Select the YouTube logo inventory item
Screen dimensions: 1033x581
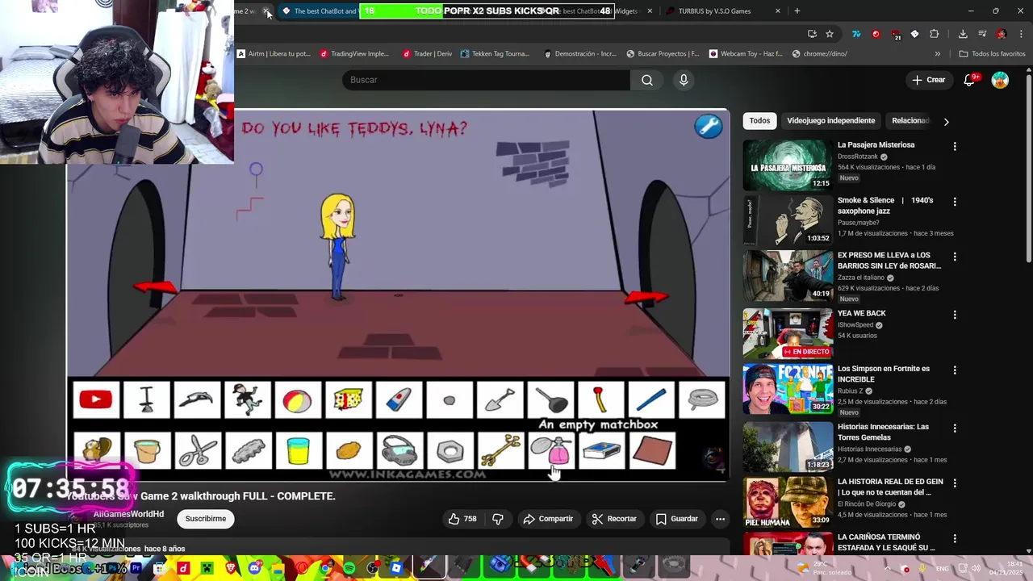click(96, 399)
